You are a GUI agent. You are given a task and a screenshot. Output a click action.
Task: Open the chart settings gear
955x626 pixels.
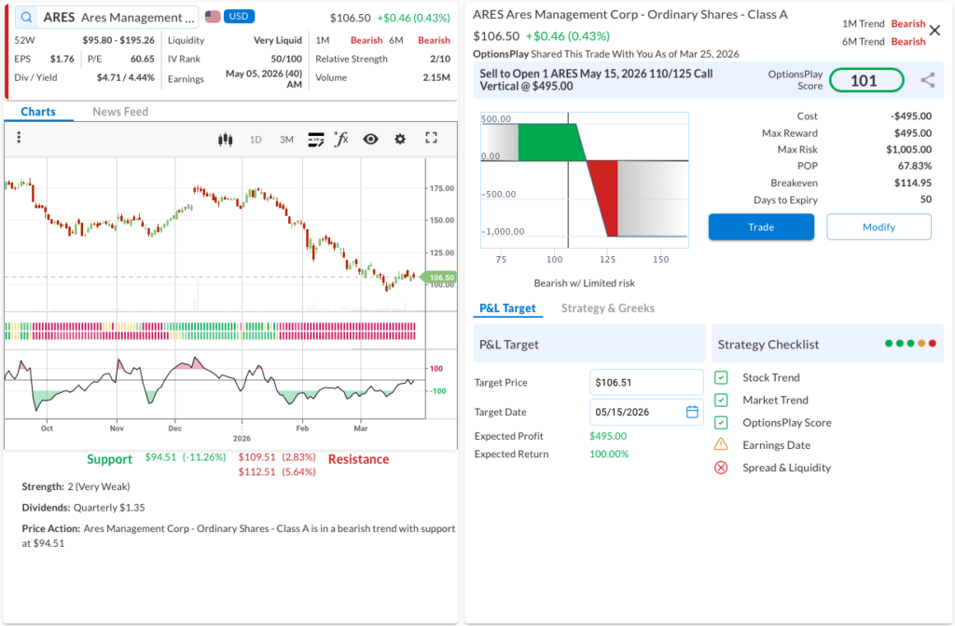(400, 139)
